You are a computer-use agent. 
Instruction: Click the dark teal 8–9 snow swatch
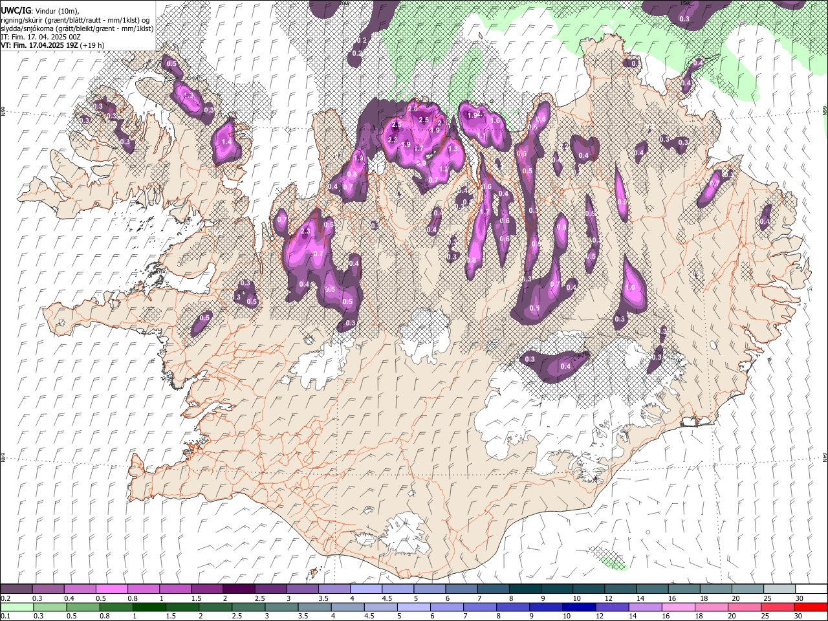click(x=524, y=589)
